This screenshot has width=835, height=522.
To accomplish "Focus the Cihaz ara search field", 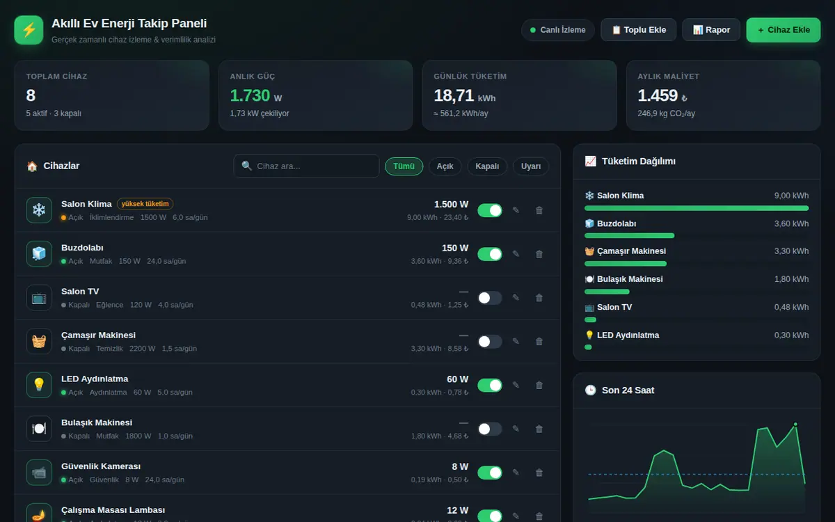I will tap(306, 166).
